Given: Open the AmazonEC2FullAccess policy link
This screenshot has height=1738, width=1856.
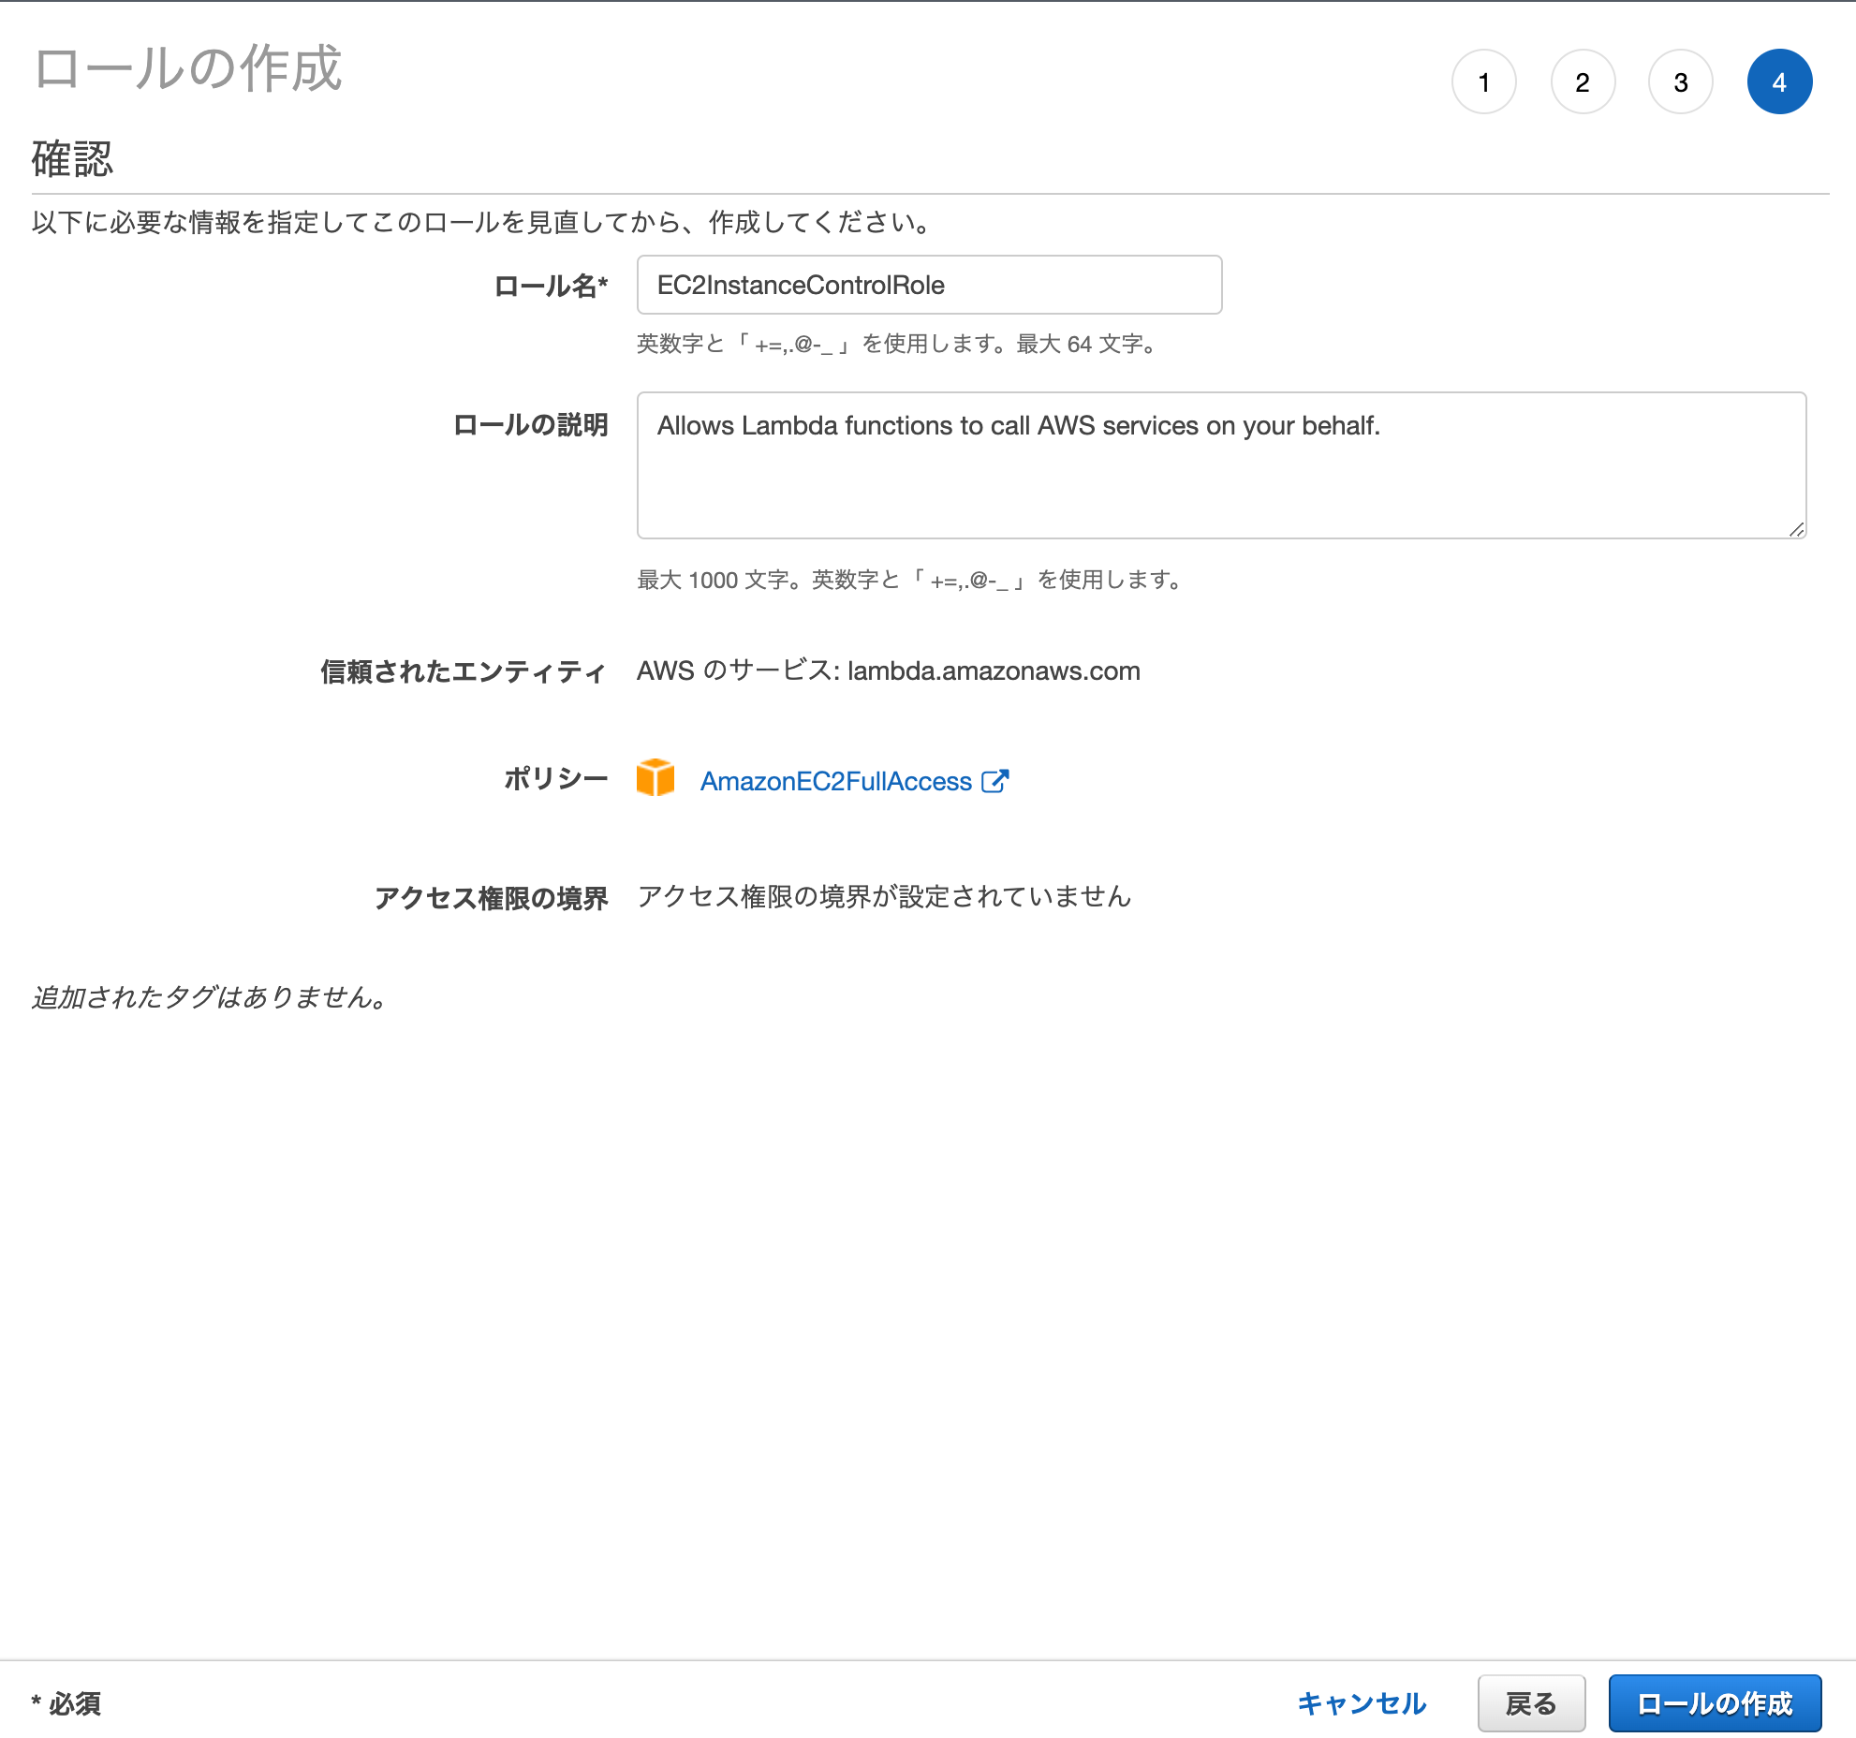Looking at the screenshot, I should tap(836, 781).
